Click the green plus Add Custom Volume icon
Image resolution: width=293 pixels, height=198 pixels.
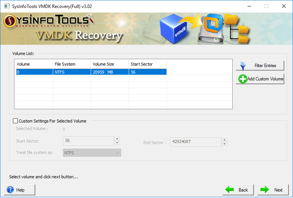coord(243,79)
